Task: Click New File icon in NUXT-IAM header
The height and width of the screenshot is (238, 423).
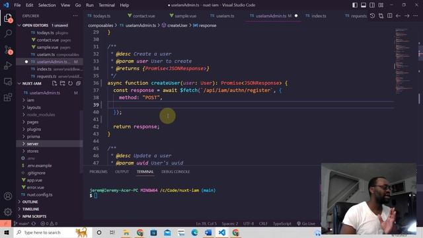Action: [x=54, y=83]
